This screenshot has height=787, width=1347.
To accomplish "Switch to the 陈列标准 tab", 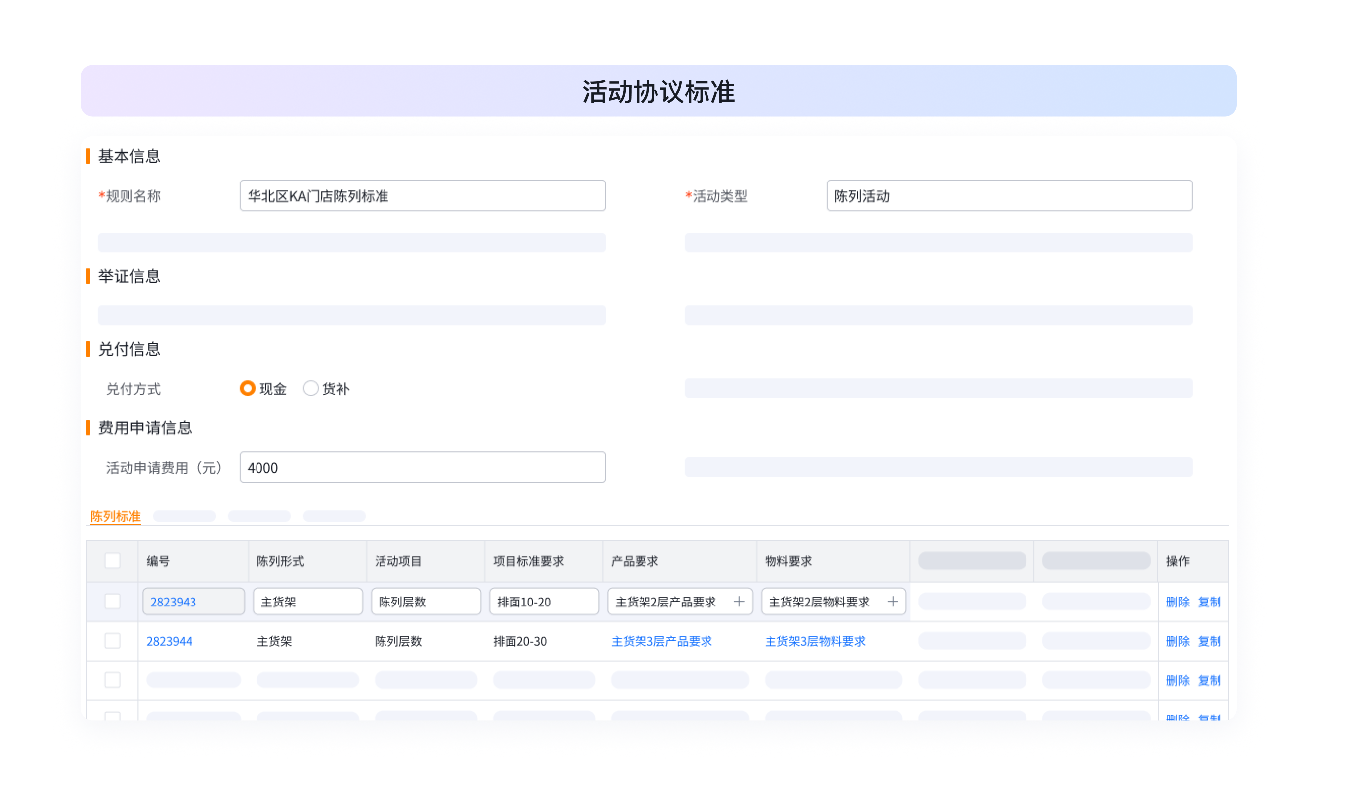I will (x=116, y=516).
